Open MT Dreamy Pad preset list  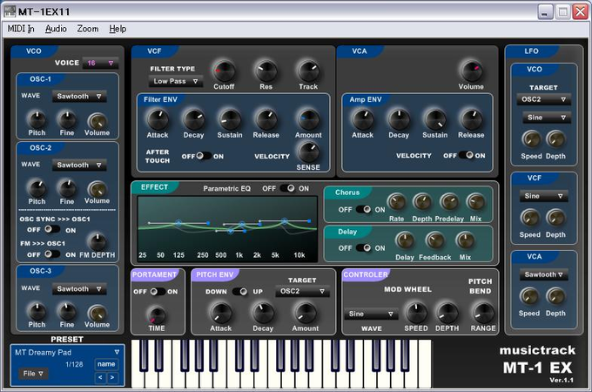click(67, 352)
